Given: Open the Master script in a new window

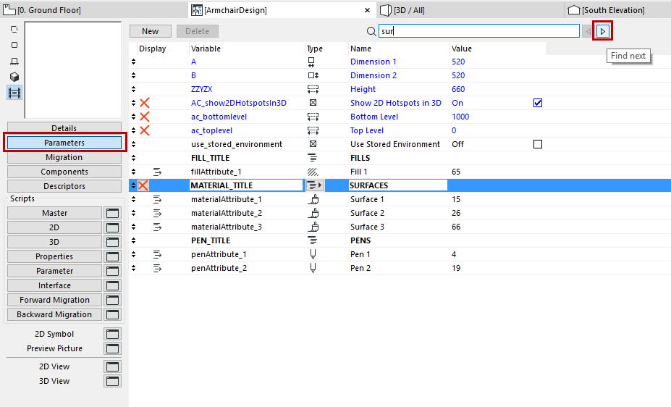Looking at the screenshot, I should click(x=112, y=213).
